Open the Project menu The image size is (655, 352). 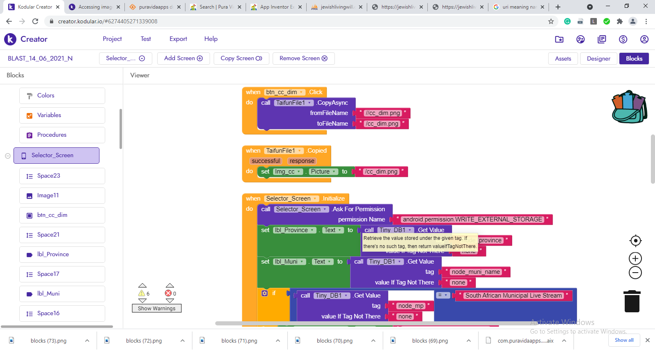pos(112,39)
